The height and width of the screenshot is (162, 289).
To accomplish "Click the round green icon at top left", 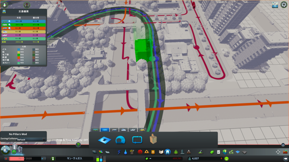I will click(5, 5).
